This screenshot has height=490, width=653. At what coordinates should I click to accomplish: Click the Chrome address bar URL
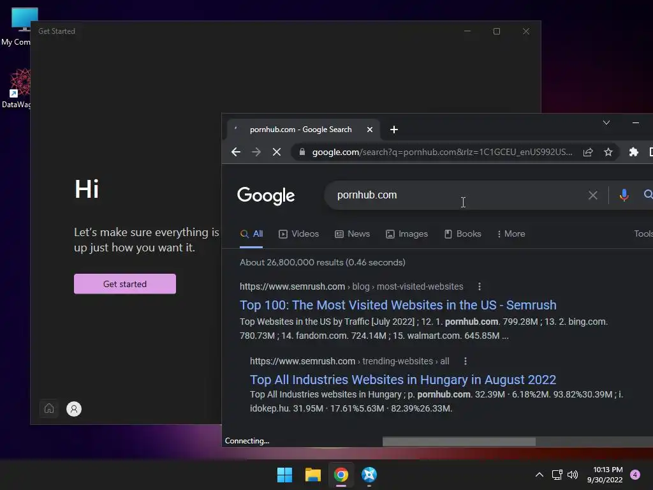point(442,152)
